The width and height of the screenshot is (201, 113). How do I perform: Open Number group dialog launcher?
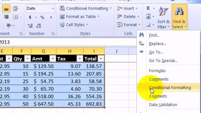click(53, 34)
